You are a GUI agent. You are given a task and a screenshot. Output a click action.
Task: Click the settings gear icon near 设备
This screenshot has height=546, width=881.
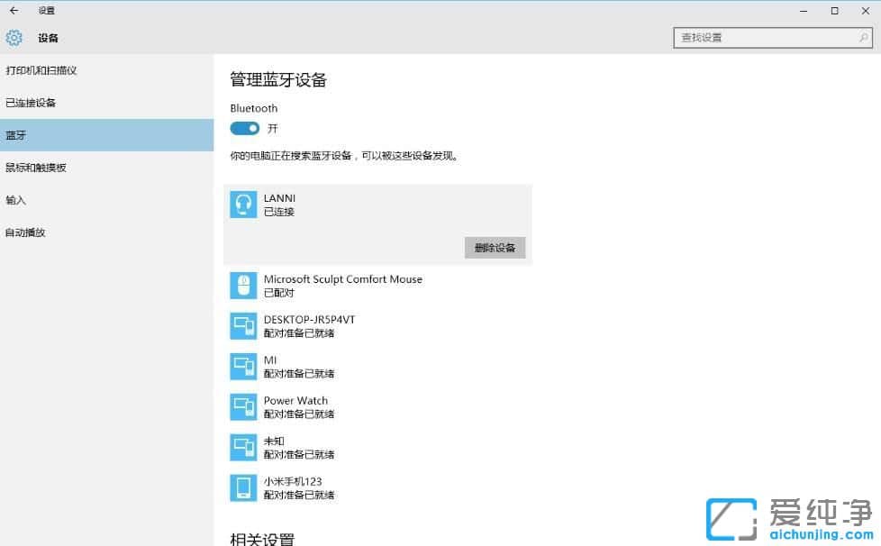point(14,38)
